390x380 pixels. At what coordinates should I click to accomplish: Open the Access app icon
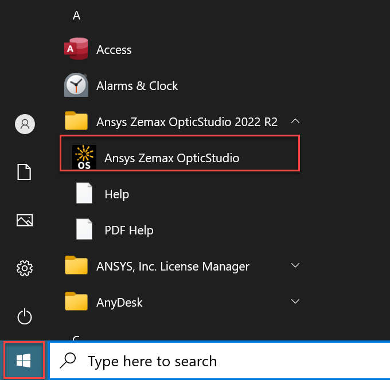click(x=76, y=49)
